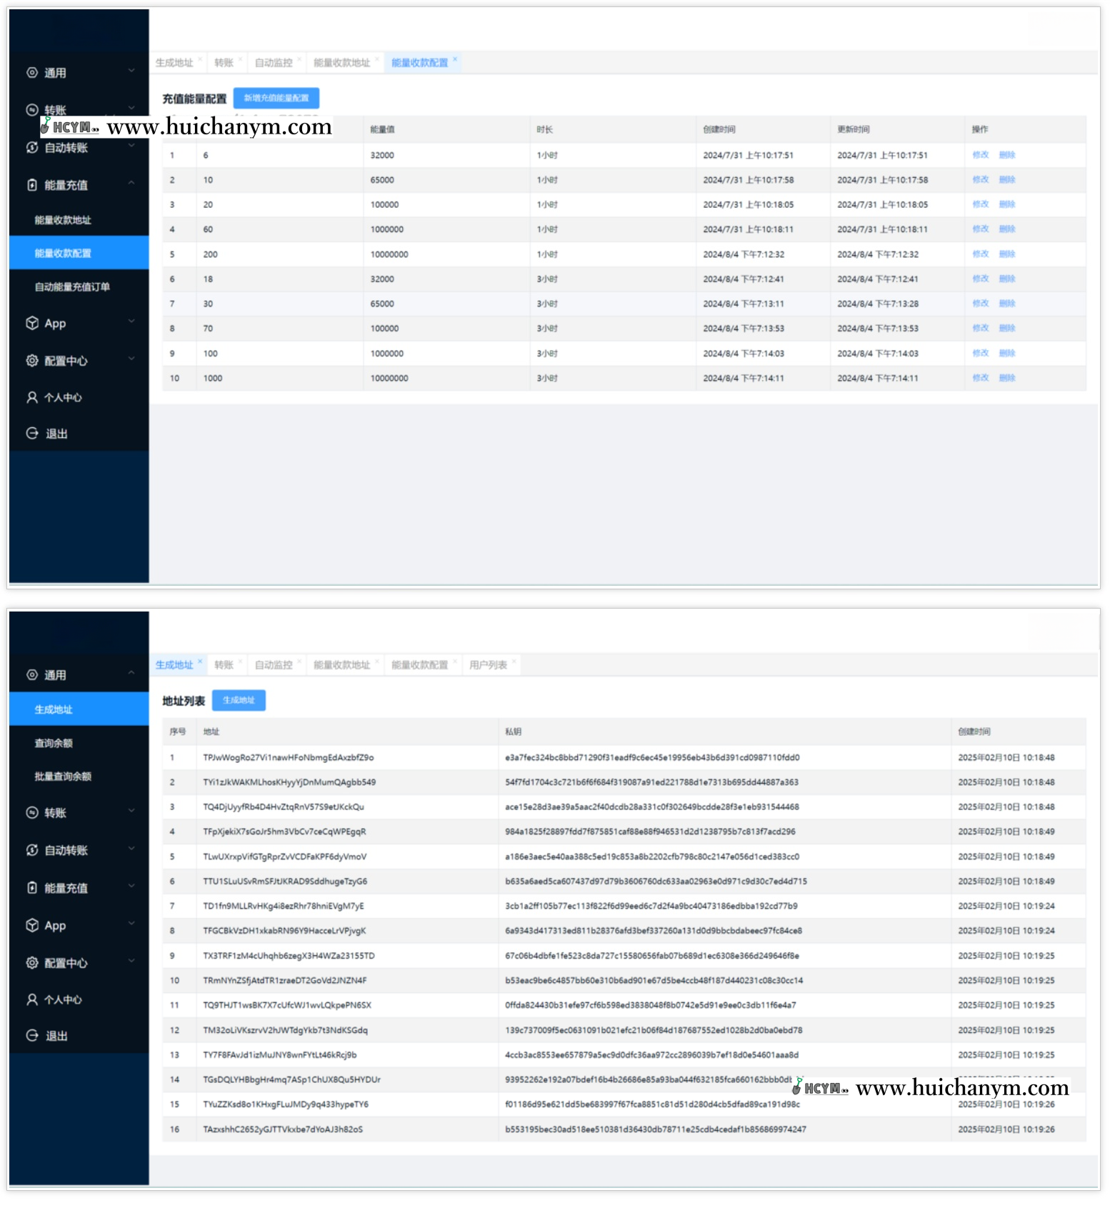Click 修改 for the row with 能量值 10000000 and 1小时
Viewport: 1110px width, 1208px height.
980,254
